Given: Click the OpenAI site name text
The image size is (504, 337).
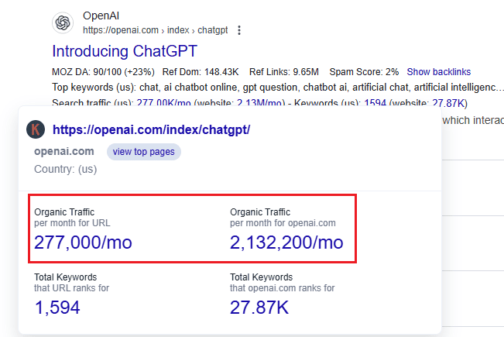Looking at the screenshot, I should (101, 15).
